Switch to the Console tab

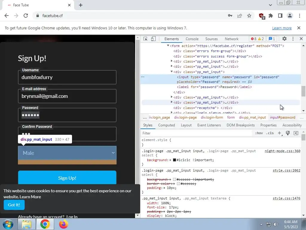tap(192, 39)
